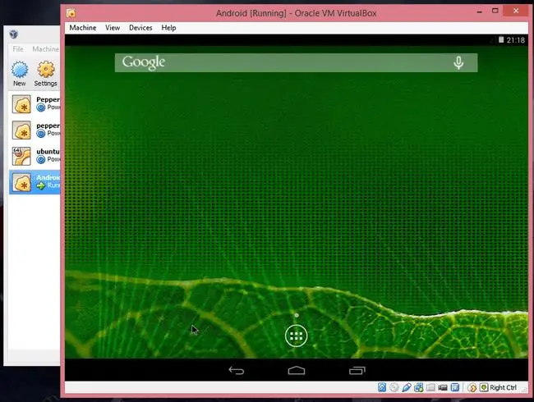The width and height of the screenshot is (534, 402).
Task: Open the View menu
Action: 113,28
